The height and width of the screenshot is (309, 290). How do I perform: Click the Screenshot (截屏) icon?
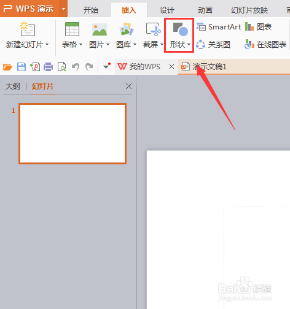154,29
